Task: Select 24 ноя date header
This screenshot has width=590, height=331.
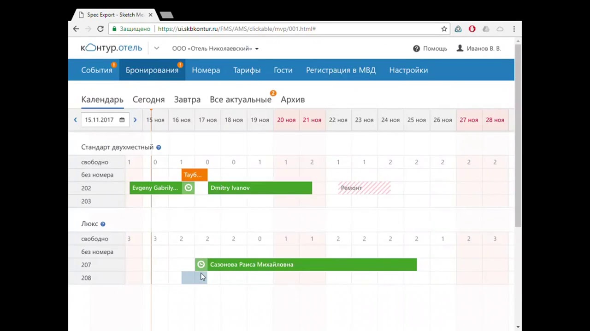Action: pyautogui.click(x=390, y=120)
